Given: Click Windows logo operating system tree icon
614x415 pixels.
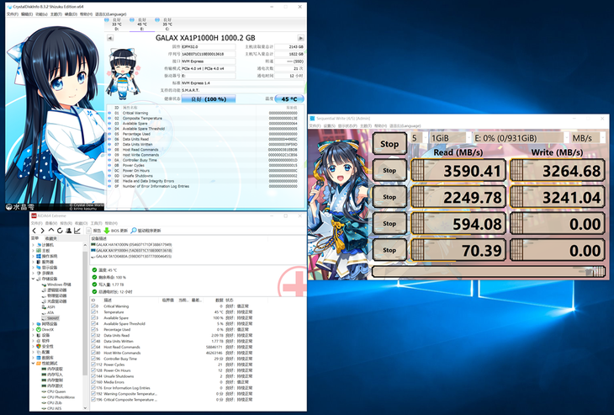Looking at the screenshot, I should [39, 256].
